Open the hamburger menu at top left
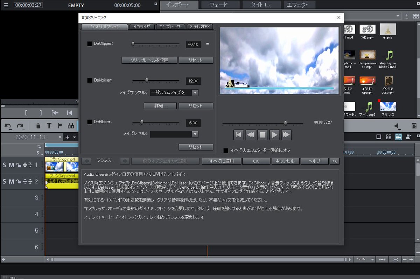 coord(6,5)
